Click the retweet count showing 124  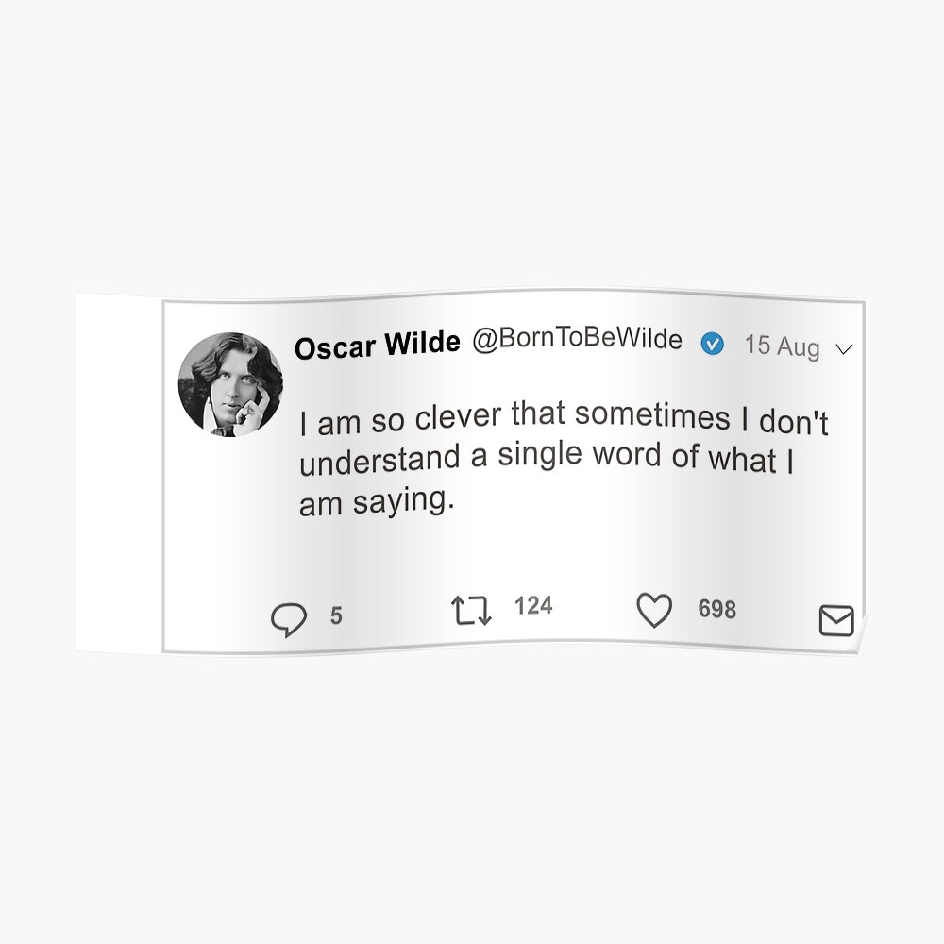(x=533, y=606)
